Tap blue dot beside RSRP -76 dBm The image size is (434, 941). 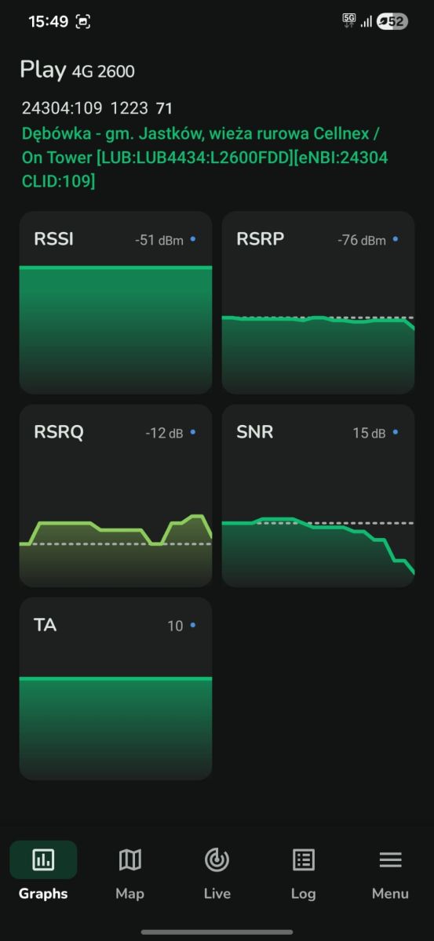coord(396,239)
